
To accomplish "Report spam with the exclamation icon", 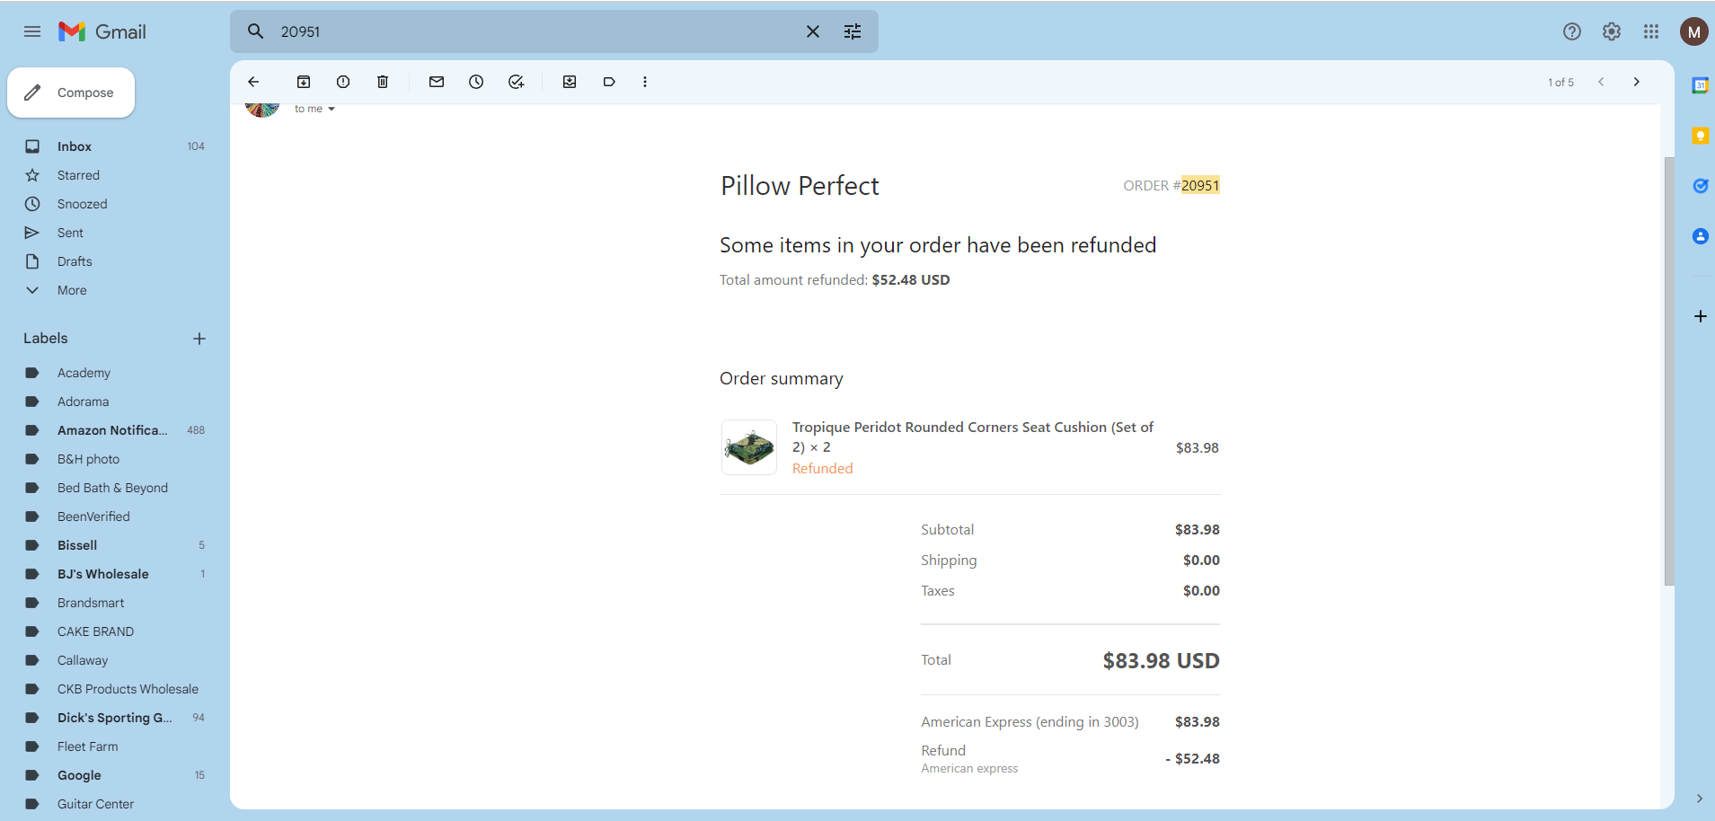I will point(343,82).
